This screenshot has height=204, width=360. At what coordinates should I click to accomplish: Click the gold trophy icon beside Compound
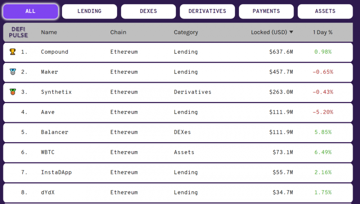tap(13, 52)
